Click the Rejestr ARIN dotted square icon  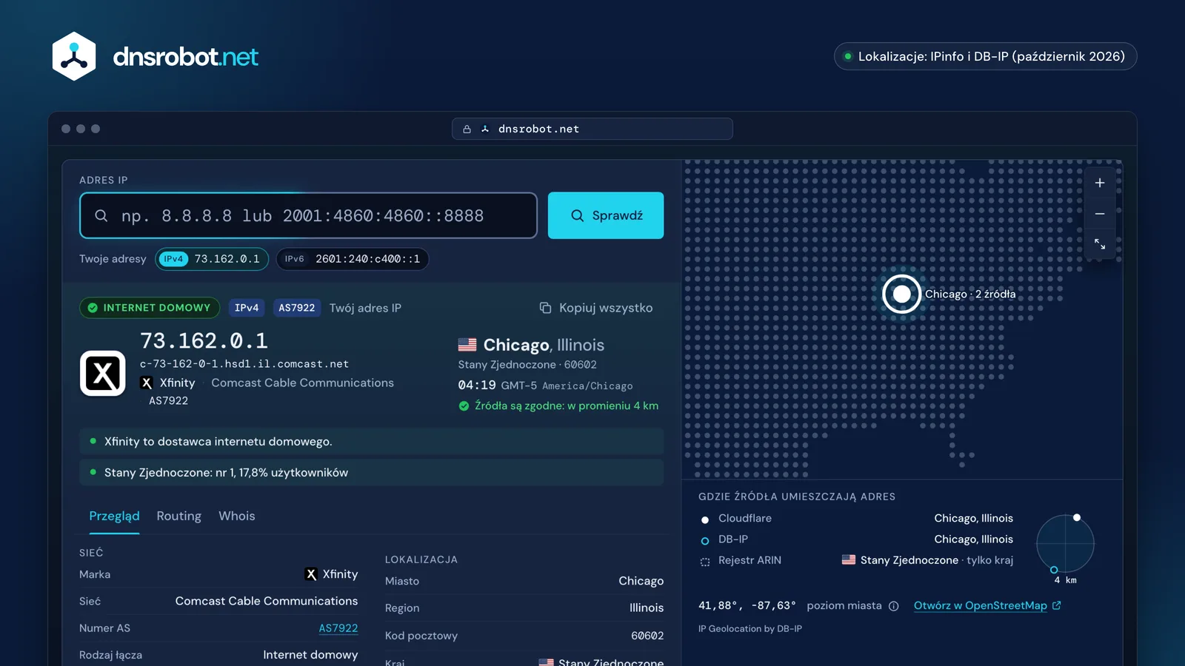click(705, 562)
